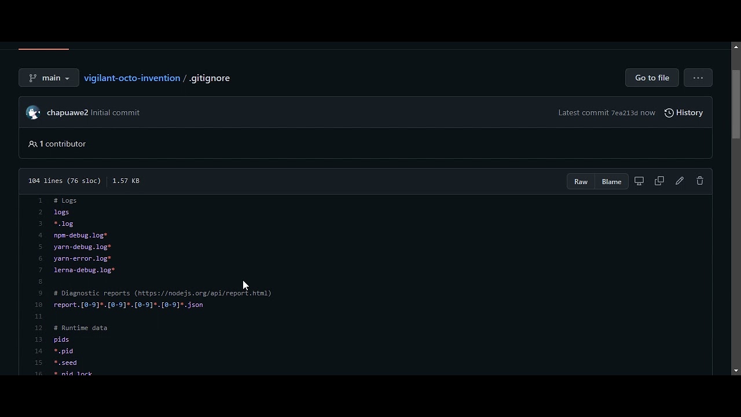Click the '.gitignore' file name in breadcrumb

click(x=210, y=78)
